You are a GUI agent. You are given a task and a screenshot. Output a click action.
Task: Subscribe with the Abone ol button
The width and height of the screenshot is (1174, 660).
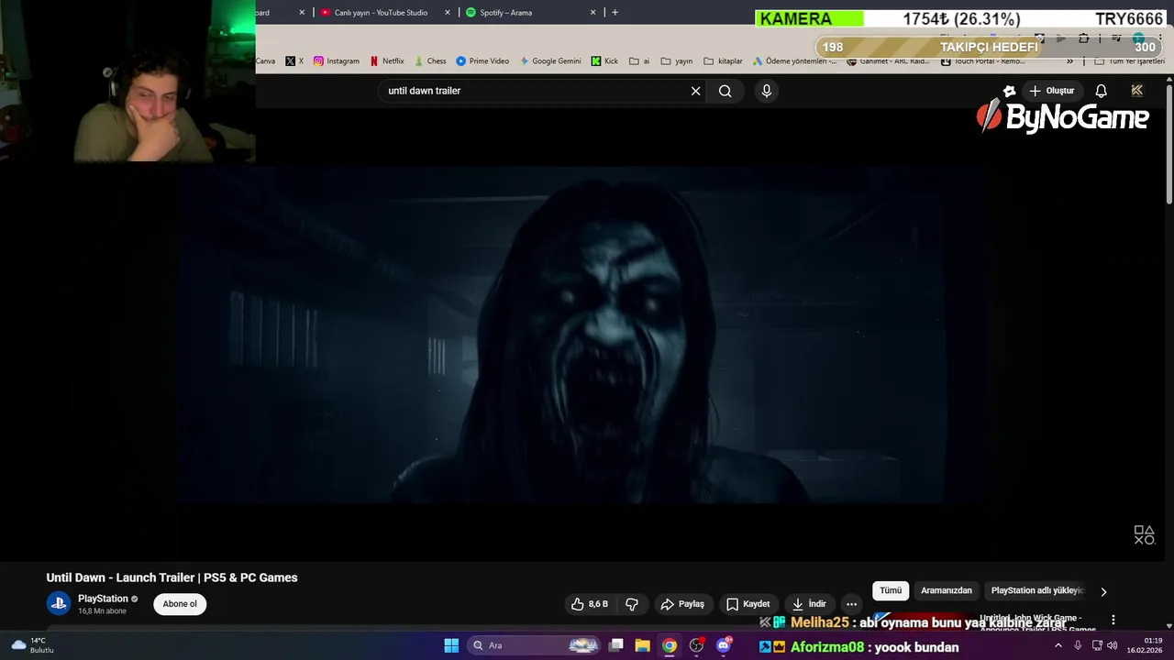click(x=180, y=604)
